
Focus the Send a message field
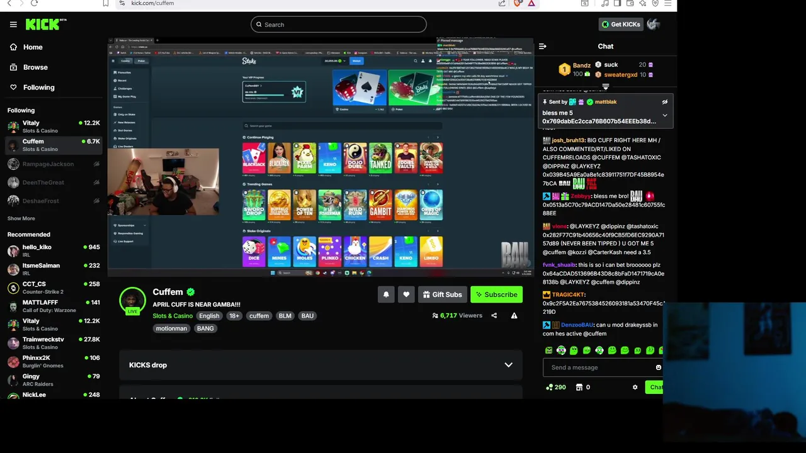601,367
